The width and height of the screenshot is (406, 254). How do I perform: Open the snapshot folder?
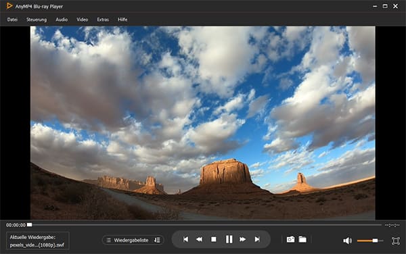302,240
